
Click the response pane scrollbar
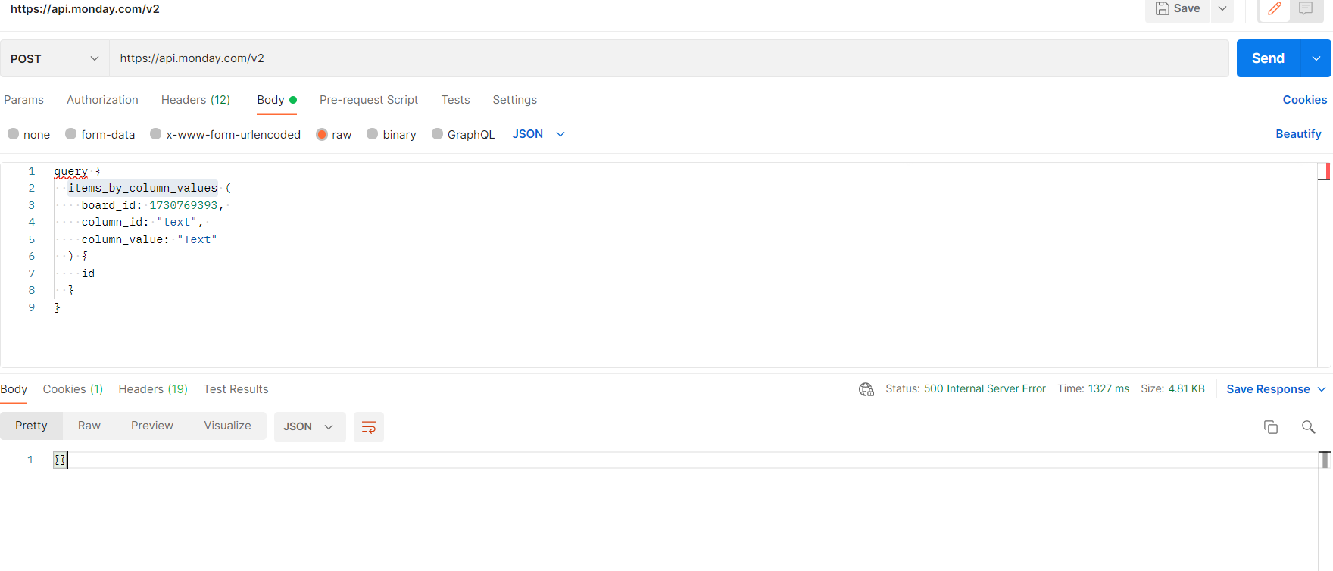click(x=1325, y=460)
